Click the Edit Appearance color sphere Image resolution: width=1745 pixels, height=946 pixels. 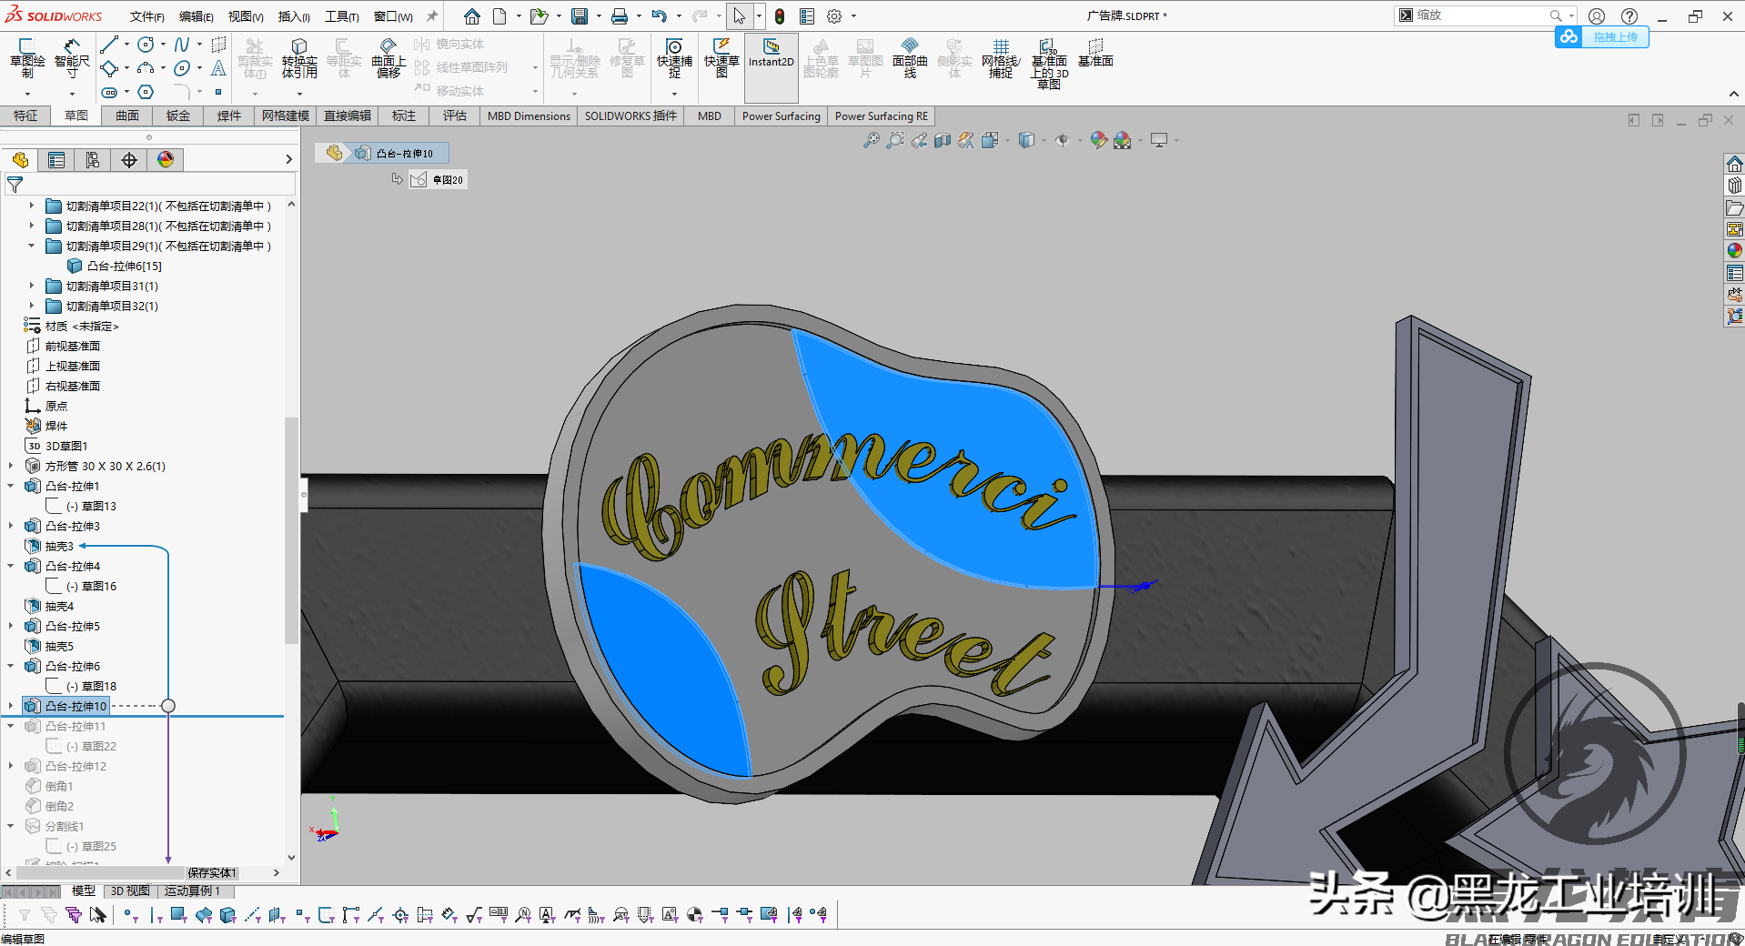(1098, 140)
